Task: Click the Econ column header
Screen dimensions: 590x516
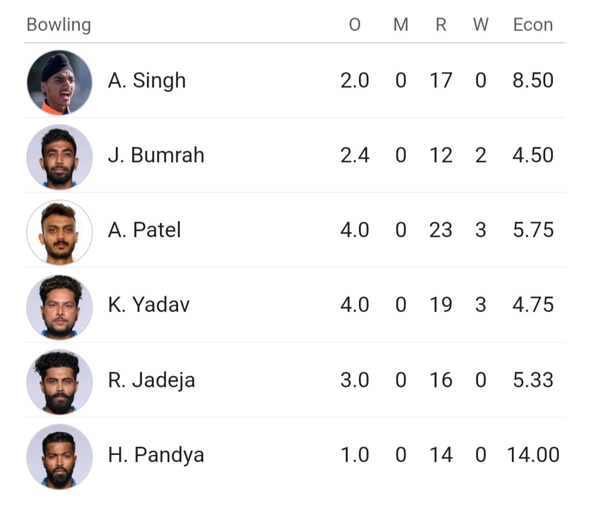Action: pos(533,25)
